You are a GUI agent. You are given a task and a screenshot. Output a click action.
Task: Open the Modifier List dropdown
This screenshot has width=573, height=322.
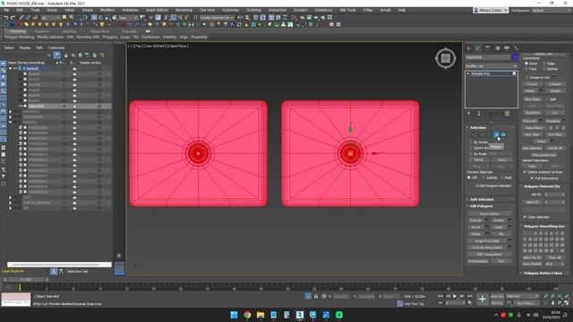click(492, 66)
